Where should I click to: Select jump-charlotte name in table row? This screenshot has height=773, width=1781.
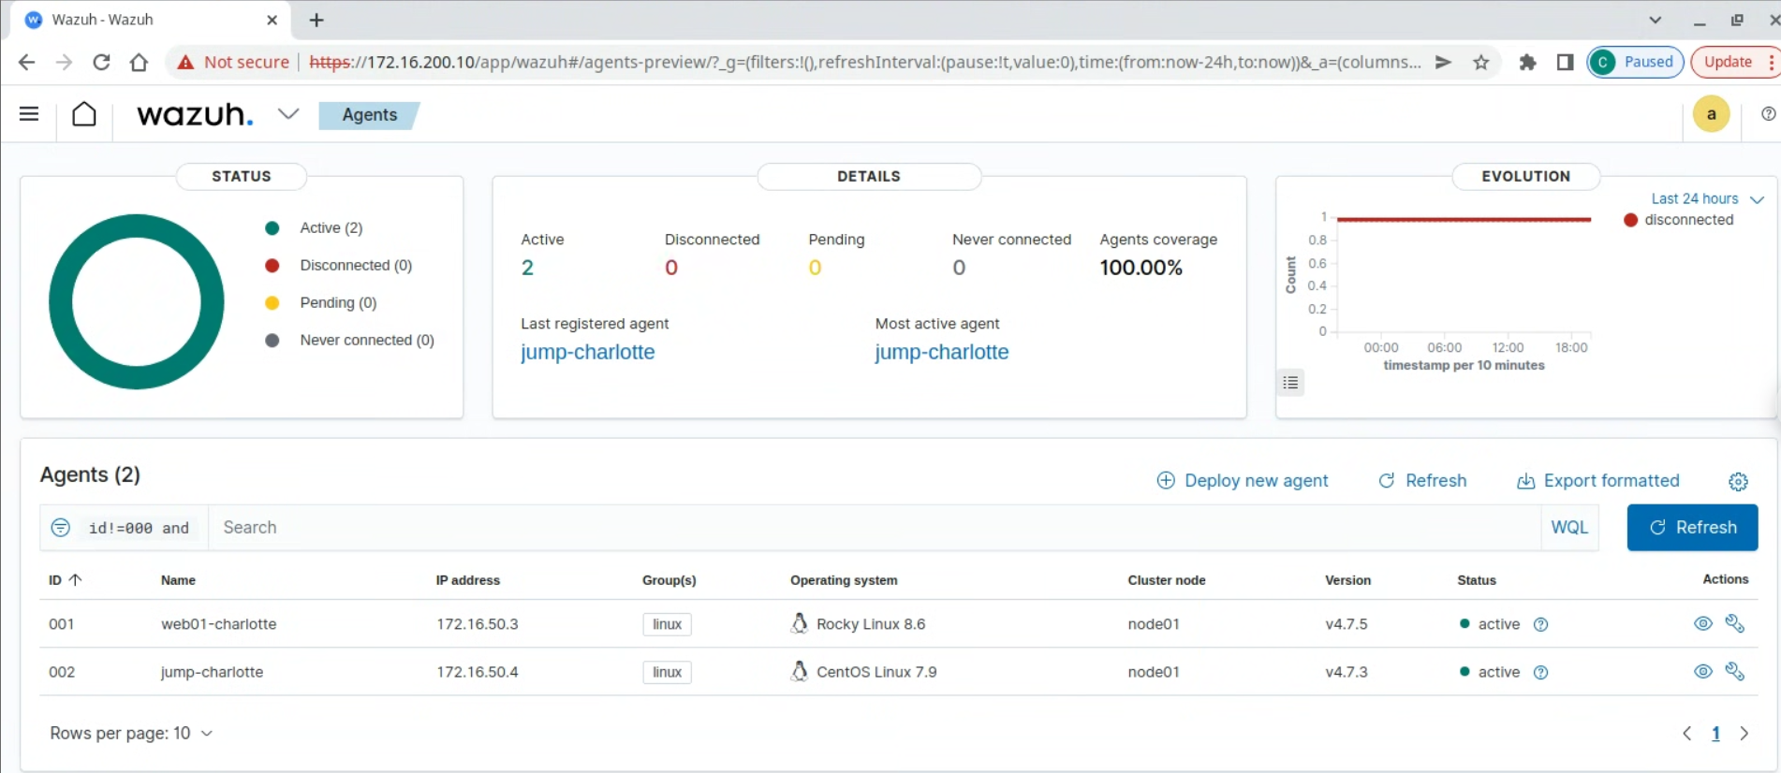pyautogui.click(x=212, y=672)
